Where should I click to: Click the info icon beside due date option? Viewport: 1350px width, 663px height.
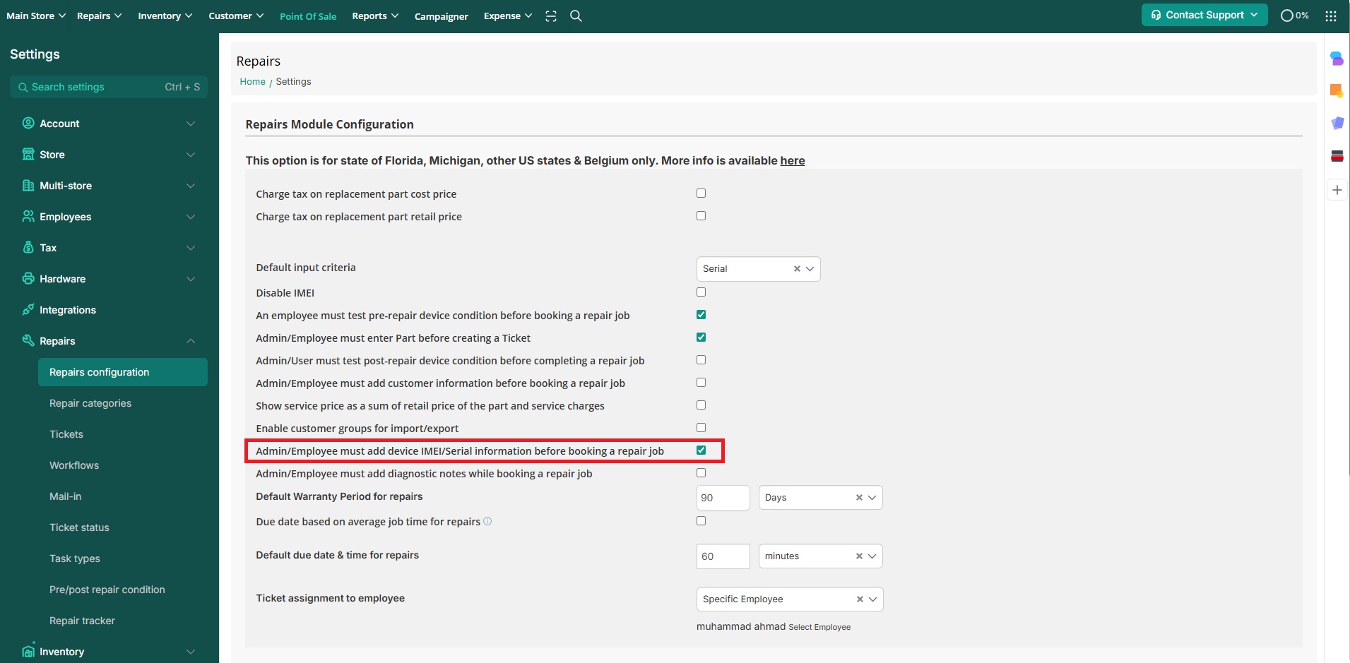487,522
